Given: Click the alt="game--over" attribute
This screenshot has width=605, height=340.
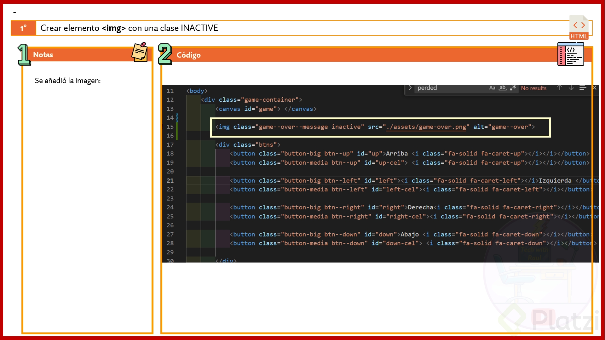Looking at the screenshot, I should tap(502, 127).
